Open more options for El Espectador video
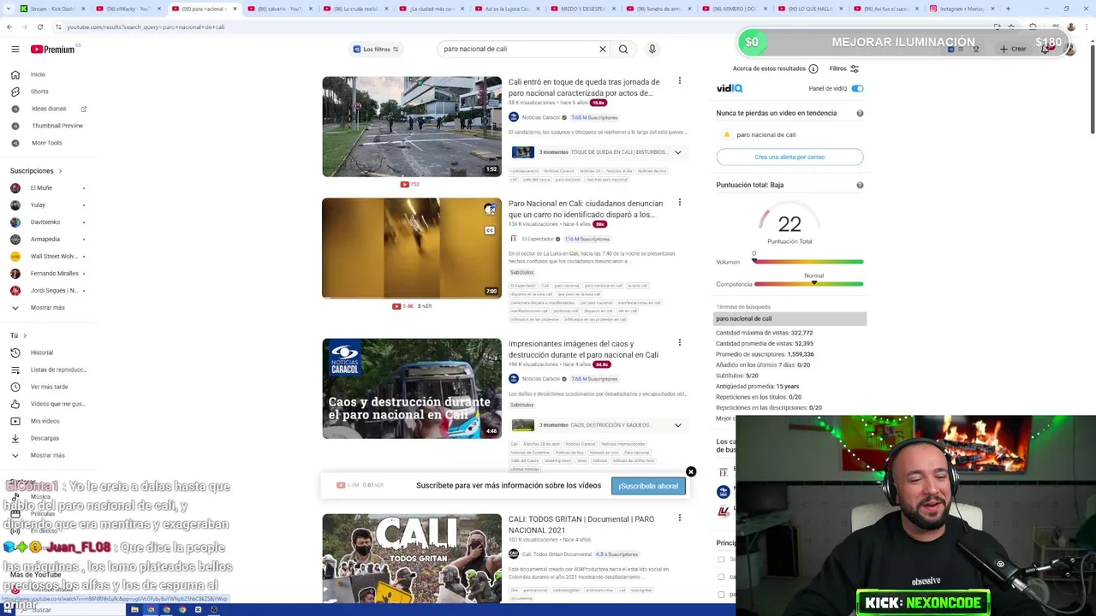Viewport: 1096px width, 616px height. click(680, 203)
